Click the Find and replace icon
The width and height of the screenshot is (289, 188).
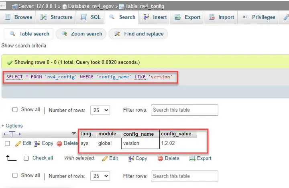117,34
